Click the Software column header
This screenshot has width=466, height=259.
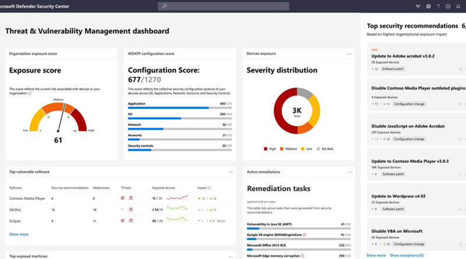coord(16,188)
